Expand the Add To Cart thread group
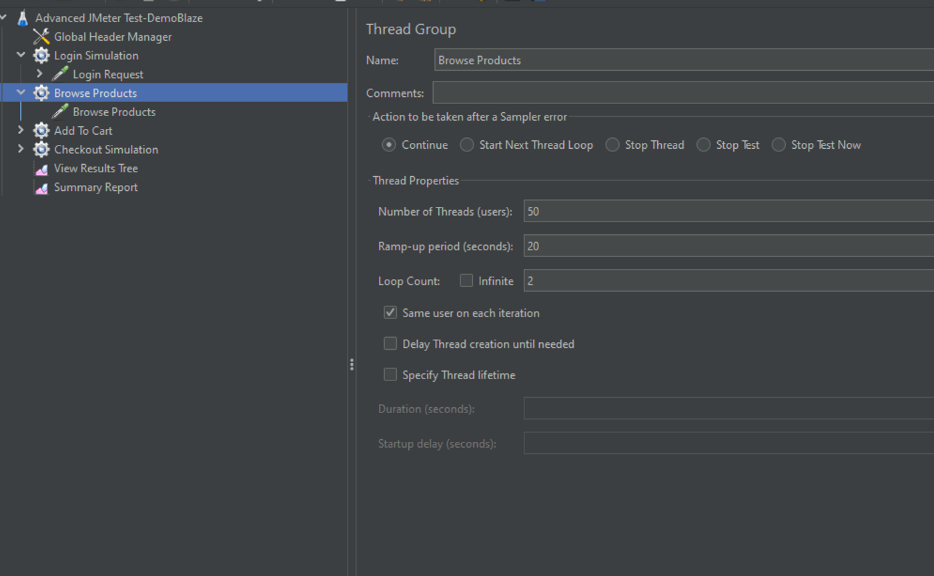 click(21, 130)
